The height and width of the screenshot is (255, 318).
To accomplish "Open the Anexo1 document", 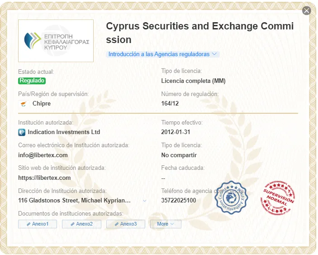I will [x=38, y=224].
